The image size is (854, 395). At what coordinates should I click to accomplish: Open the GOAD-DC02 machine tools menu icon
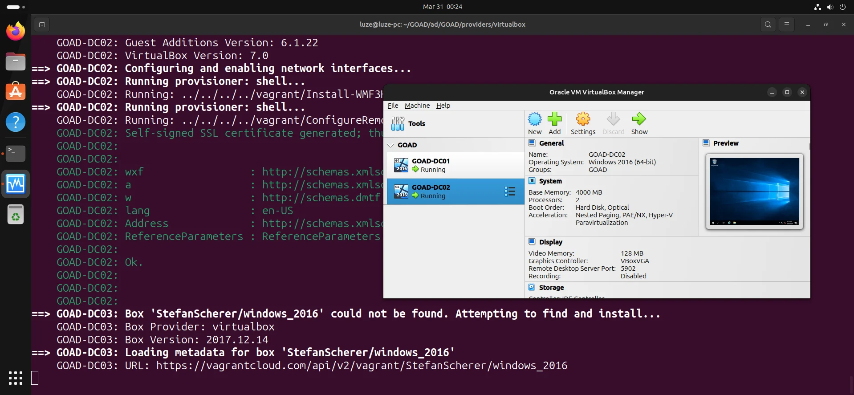coord(510,191)
